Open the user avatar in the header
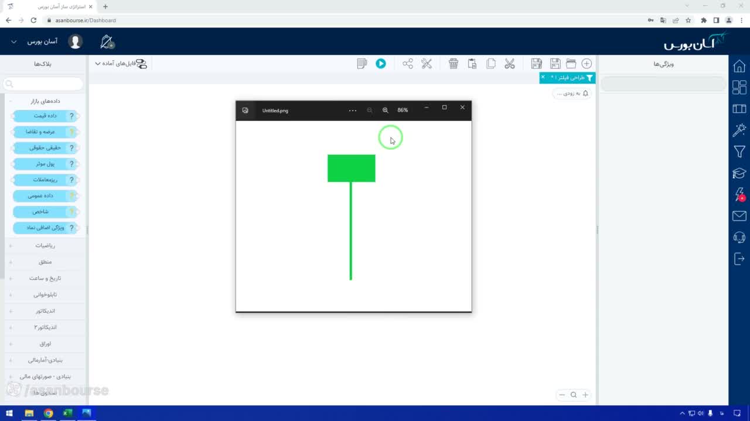 pos(75,42)
